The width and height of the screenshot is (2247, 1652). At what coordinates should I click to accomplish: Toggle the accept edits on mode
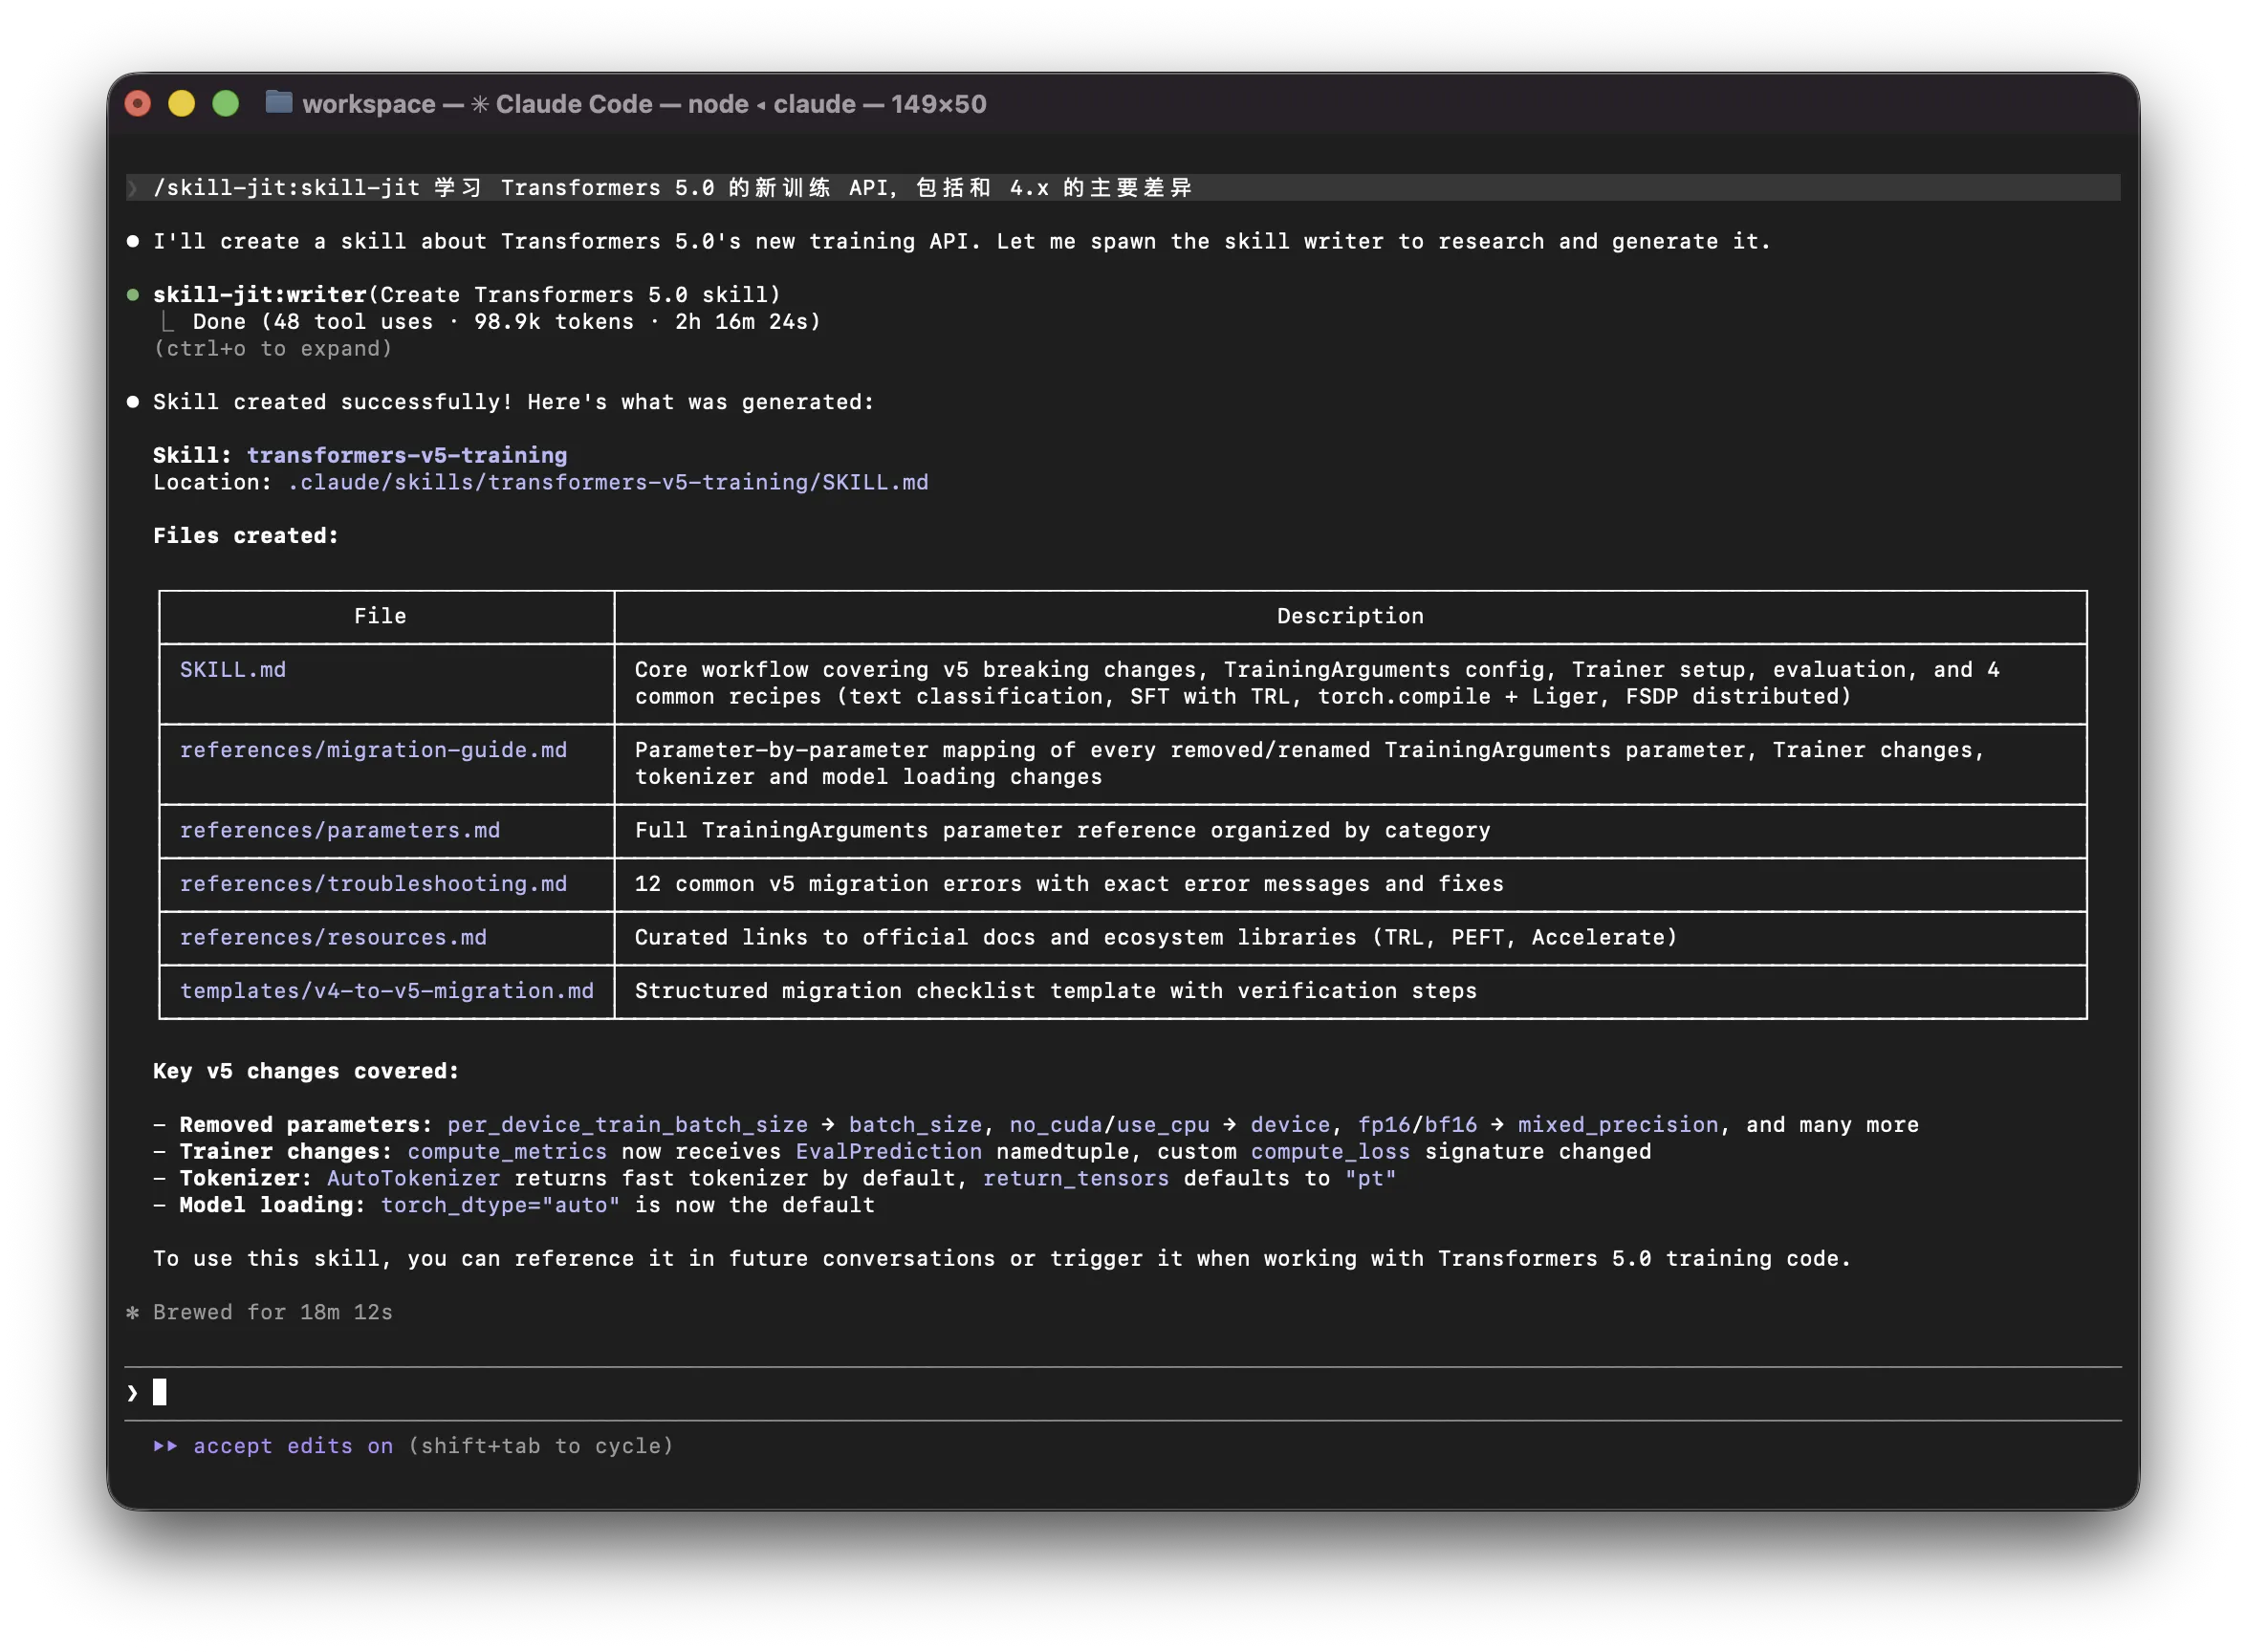coord(293,1446)
